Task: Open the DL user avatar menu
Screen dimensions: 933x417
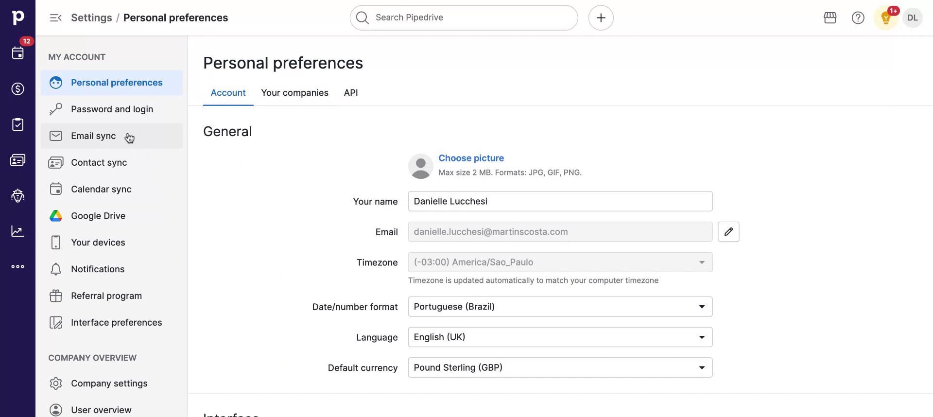Action: coord(912,18)
